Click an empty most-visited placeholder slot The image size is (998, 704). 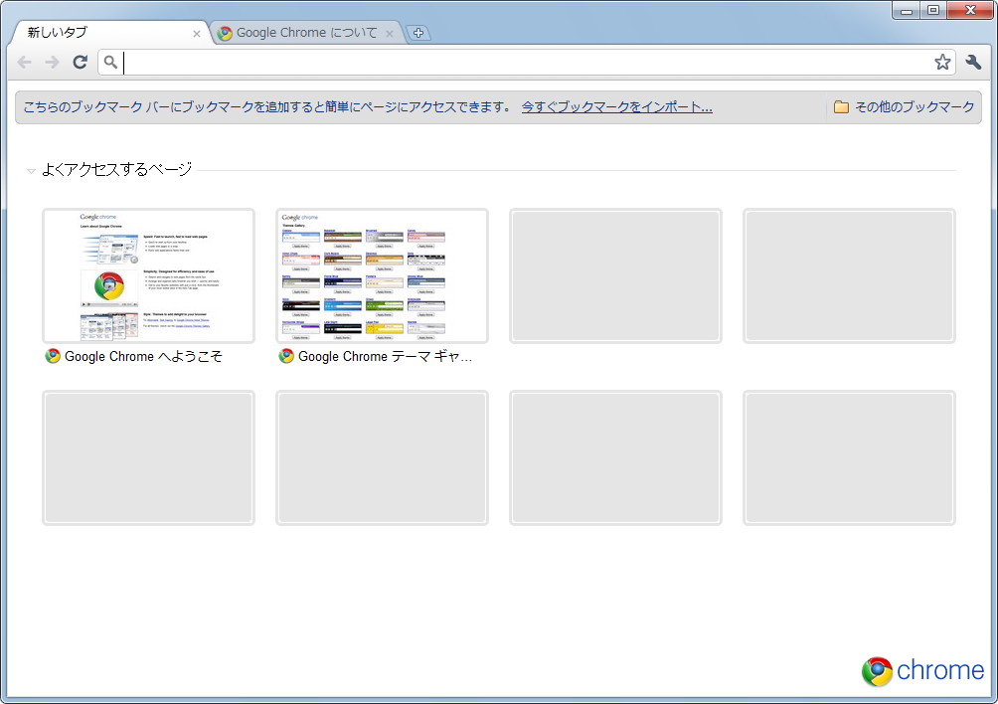tap(615, 275)
